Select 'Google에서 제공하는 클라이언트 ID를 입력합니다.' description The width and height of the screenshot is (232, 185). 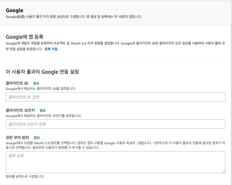tap(41, 89)
